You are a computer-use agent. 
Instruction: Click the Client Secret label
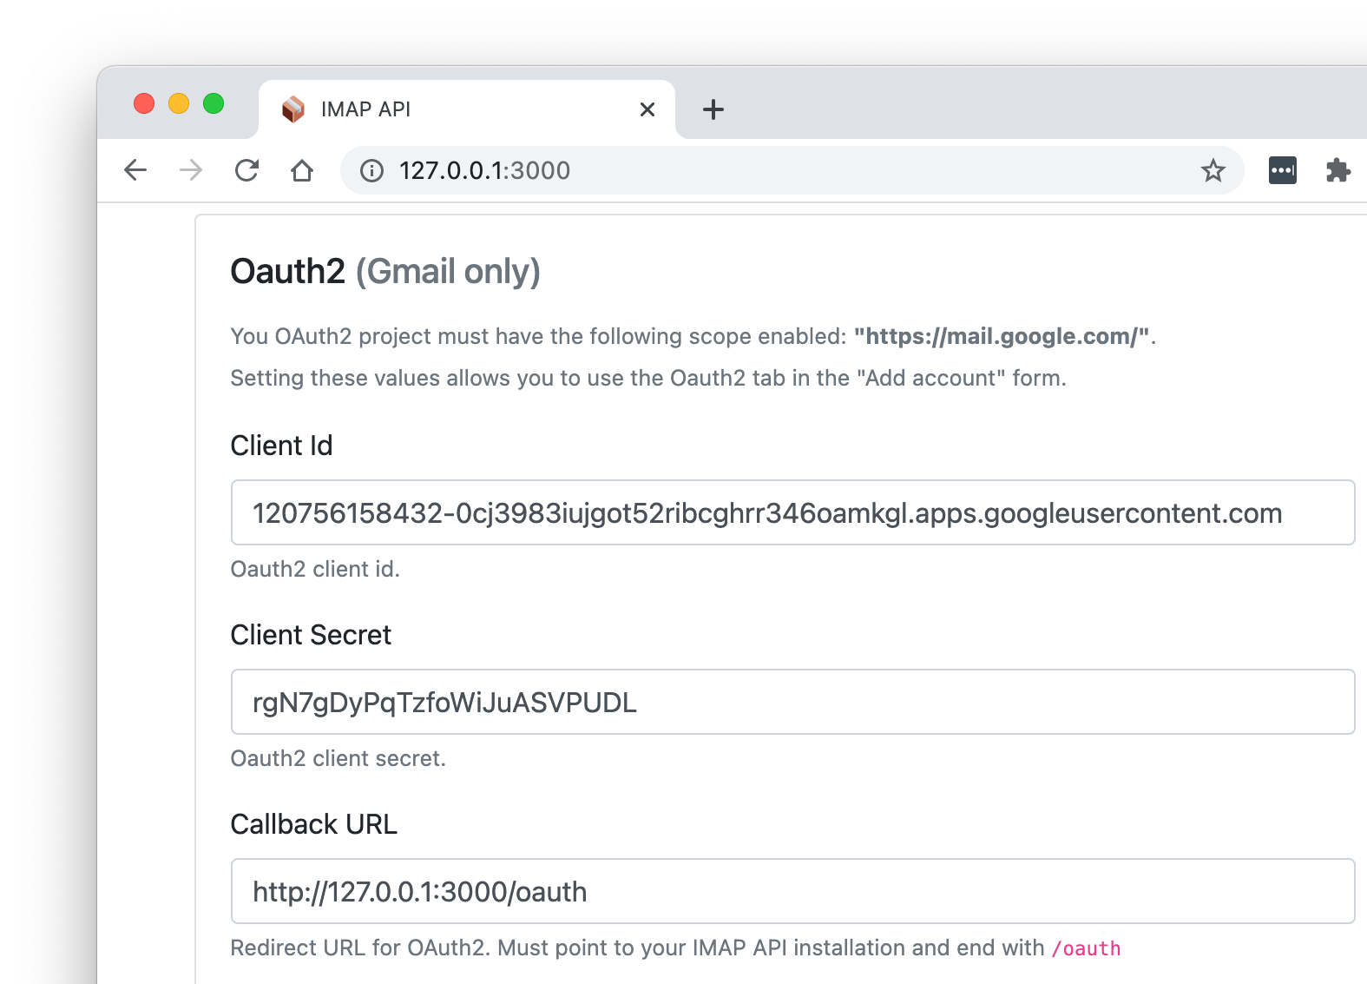[x=311, y=635]
